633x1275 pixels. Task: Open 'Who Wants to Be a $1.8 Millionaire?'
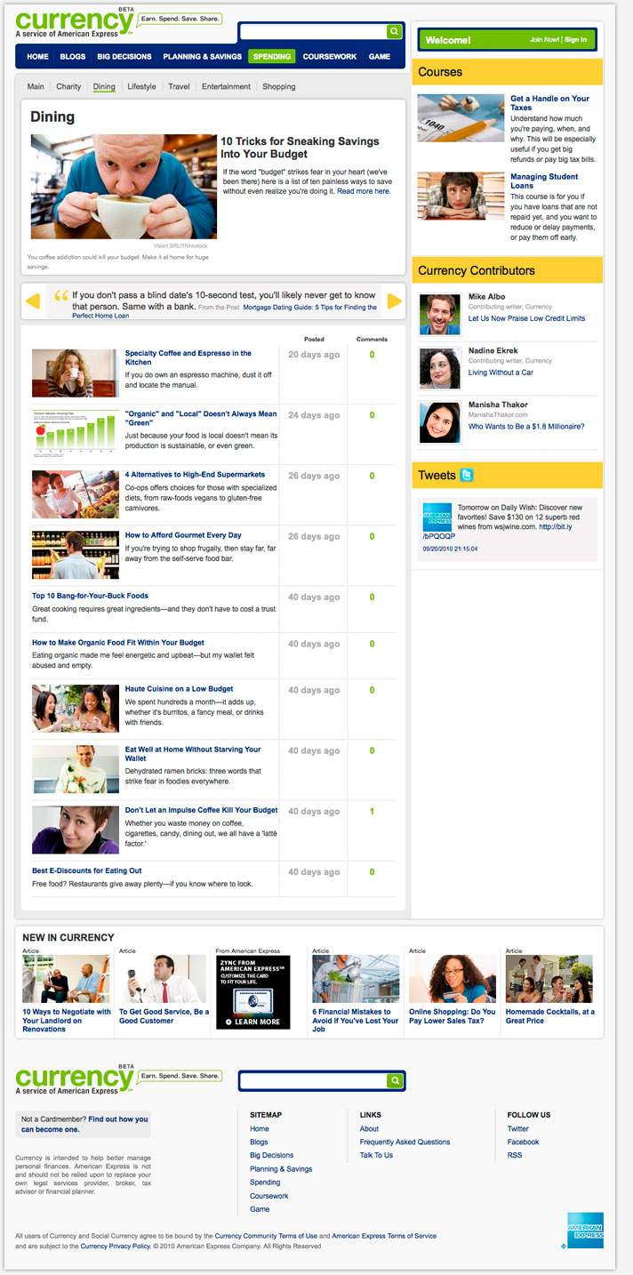click(x=526, y=427)
